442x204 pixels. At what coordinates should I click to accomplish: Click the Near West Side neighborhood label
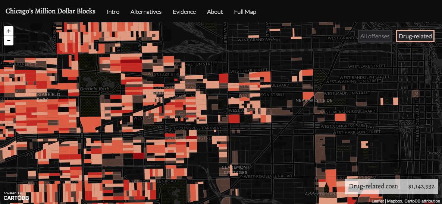[314, 100]
